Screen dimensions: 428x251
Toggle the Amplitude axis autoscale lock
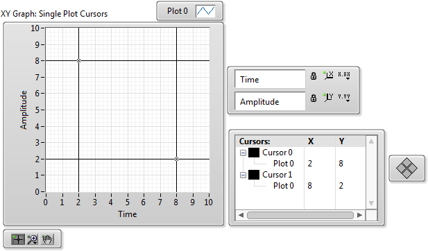click(x=314, y=98)
